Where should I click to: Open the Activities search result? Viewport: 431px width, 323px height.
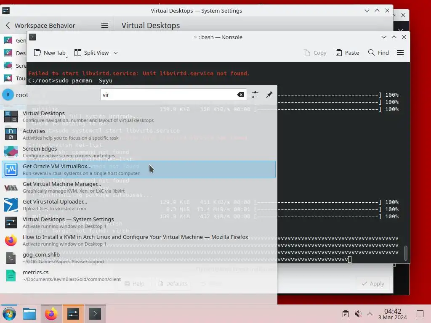click(138, 134)
